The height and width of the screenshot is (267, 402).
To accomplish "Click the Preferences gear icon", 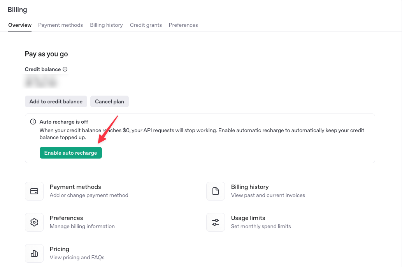I will click(x=34, y=222).
